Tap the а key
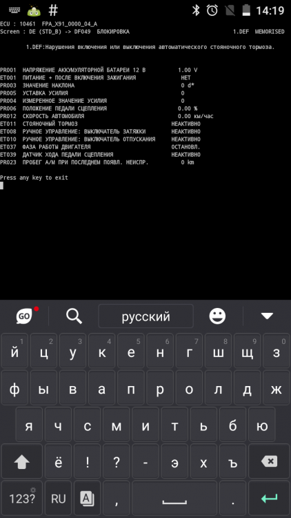 pos(101,388)
